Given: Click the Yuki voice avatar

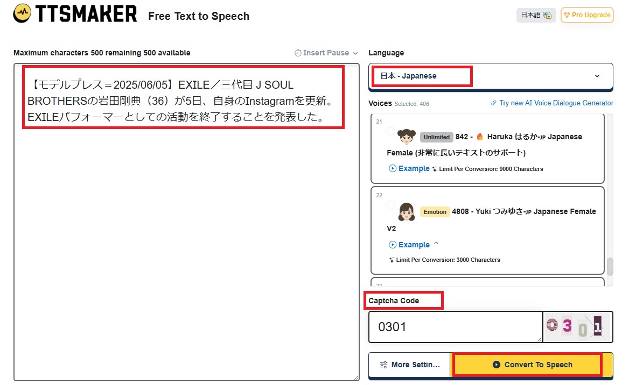Looking at the screenshot, I should tap(407, 211).
